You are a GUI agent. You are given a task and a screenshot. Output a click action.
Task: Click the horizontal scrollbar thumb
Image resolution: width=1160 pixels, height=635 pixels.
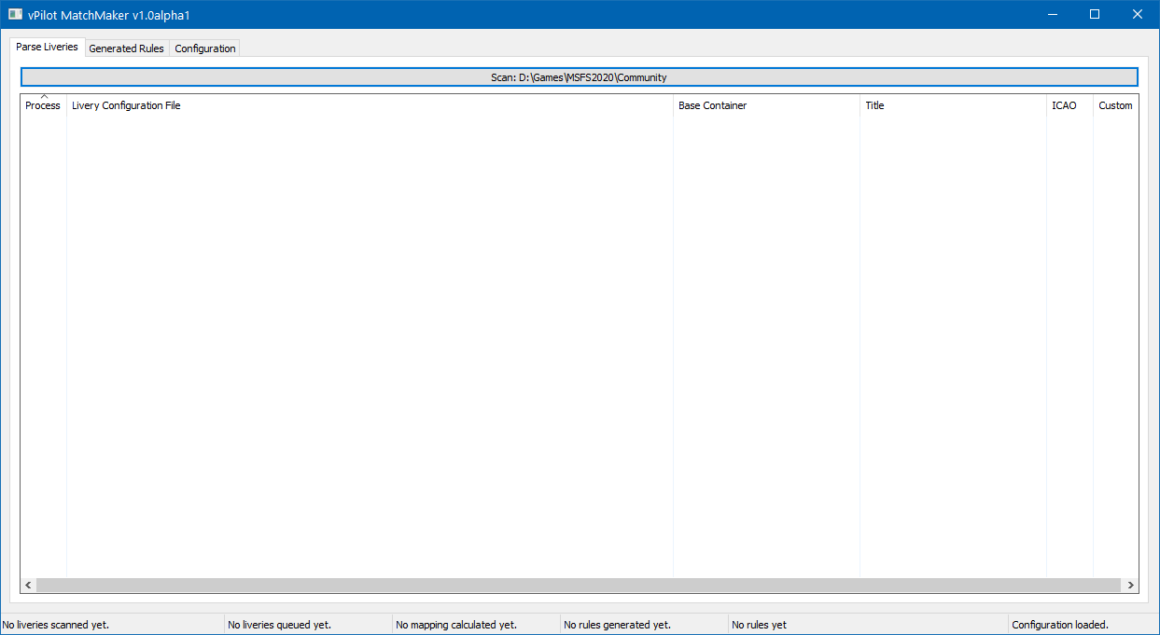click(578, 585)
